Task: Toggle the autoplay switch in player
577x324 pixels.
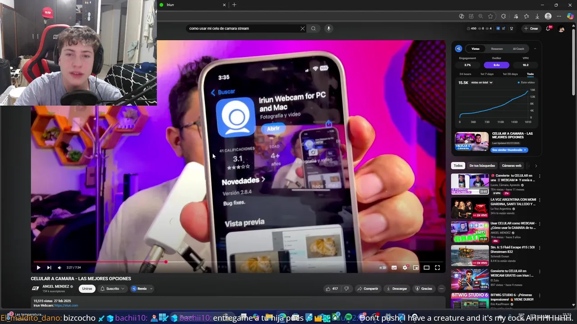Action: pyautogui.click(x=382, y=268)
